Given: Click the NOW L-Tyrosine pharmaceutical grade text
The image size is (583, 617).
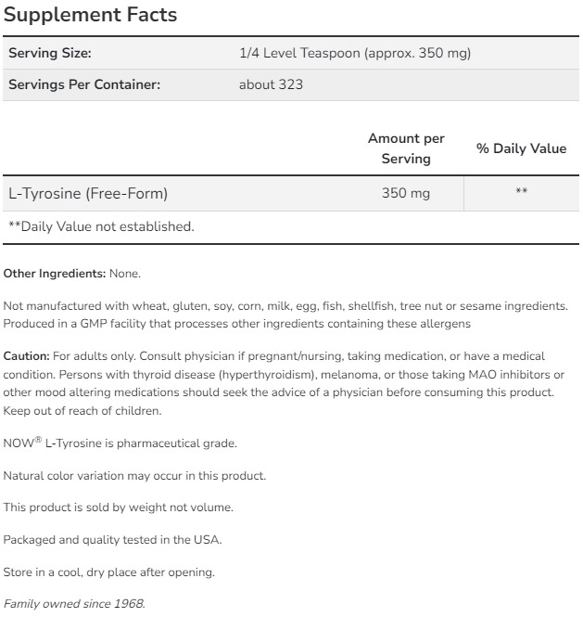Looking at the screenshot, I should pyautogui.click(x=120, y=443).
